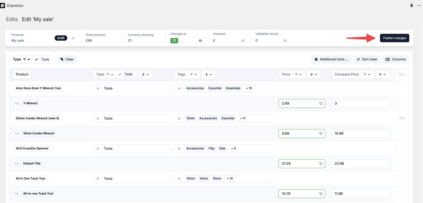Revert the 21.59 price using undo icon
The height and width of the screenshot is (203, 423).
tap(321, 164)
